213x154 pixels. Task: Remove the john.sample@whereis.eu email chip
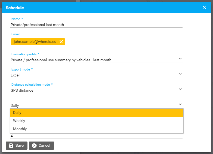pos(61,42)
